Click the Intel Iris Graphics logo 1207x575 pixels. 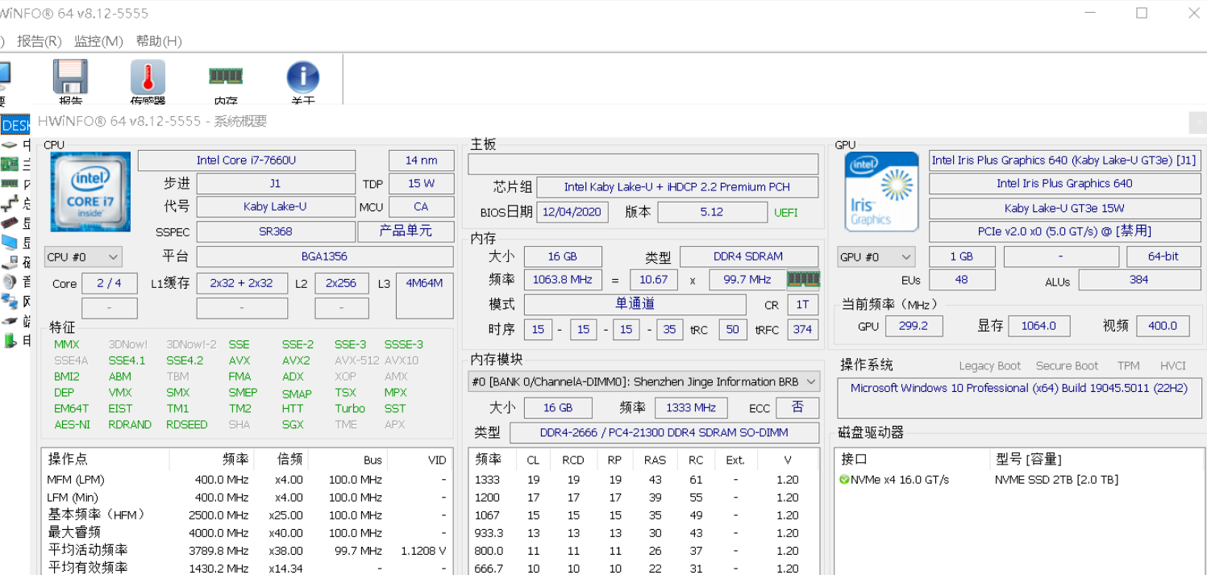coord(881,192)
